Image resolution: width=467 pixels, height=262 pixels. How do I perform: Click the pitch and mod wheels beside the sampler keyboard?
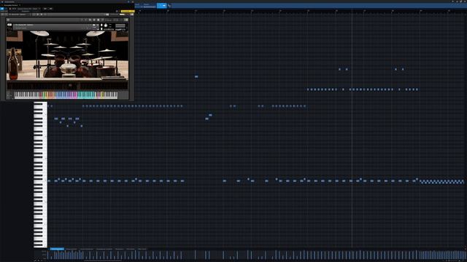(9, 95)
